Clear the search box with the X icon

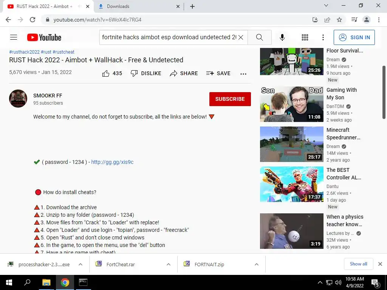pos(241,37)
